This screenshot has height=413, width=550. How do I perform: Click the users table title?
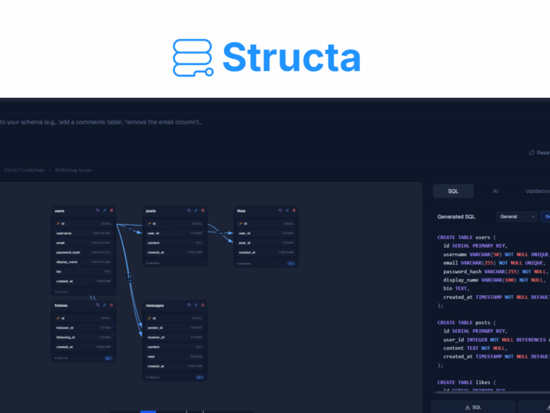point(60,211)
